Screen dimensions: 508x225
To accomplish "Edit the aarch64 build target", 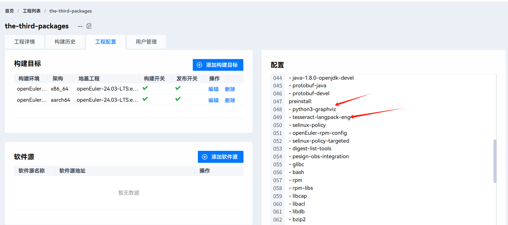I will [x=213, y=100].
